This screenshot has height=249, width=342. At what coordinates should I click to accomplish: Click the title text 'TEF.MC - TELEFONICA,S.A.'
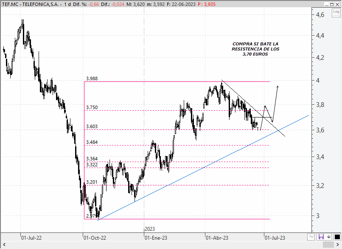click(x=30, y=4)
